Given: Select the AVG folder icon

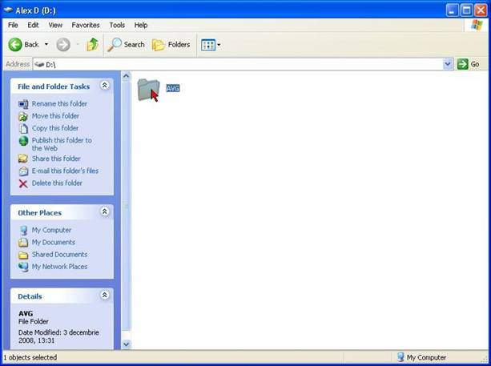Looking at the screenshot, I should tap(148, 89).
